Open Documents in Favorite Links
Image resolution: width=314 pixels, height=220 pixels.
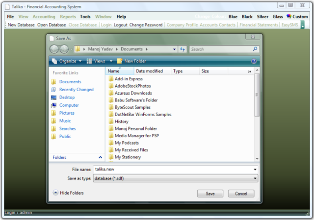tap(70, 82)
